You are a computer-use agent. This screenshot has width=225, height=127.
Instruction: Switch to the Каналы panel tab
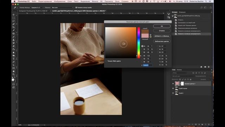click(x=179, y=70)
